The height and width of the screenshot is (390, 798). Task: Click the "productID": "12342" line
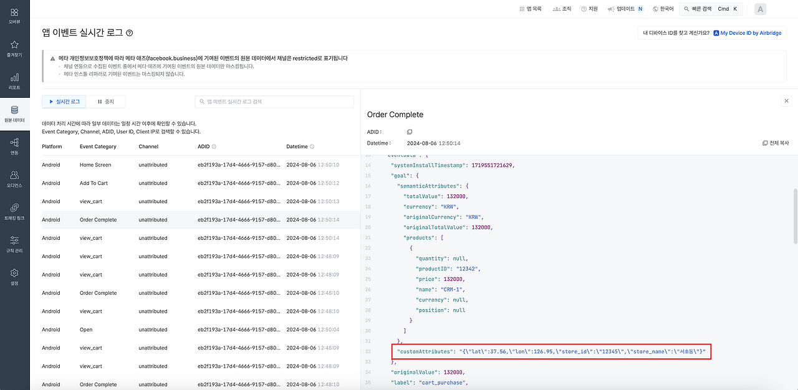(448, 269)
